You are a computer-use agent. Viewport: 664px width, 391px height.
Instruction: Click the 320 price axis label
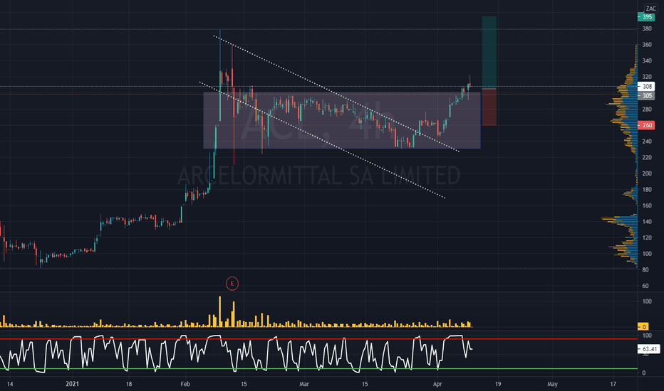(647, 77)
